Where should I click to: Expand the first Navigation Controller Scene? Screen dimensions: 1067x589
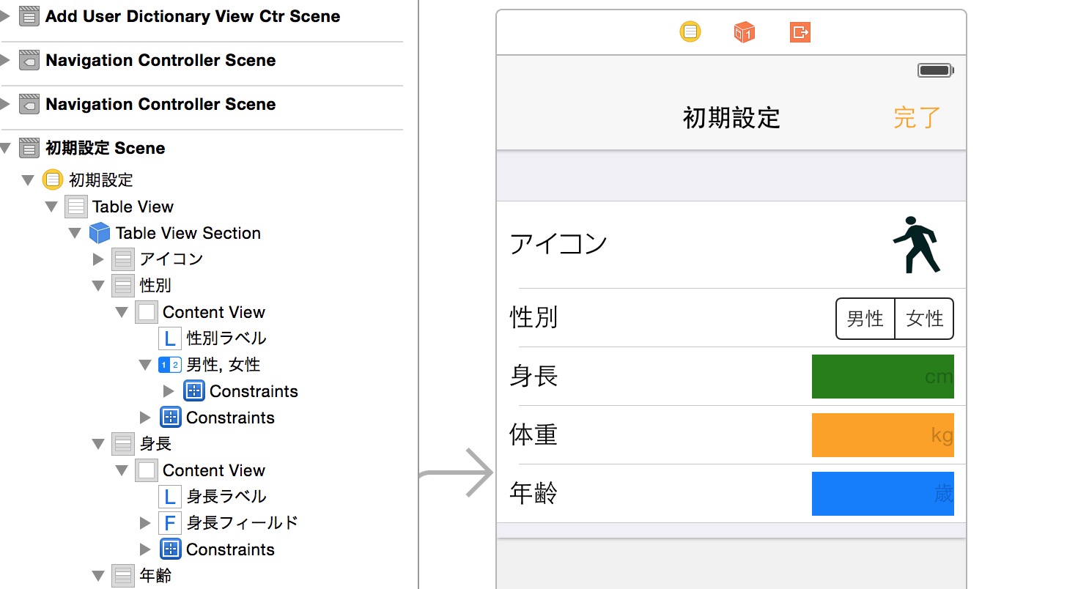click(x=5, y=60)
